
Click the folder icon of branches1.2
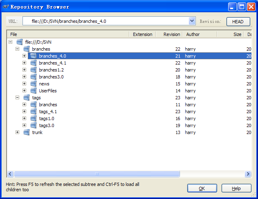point(34,70)
